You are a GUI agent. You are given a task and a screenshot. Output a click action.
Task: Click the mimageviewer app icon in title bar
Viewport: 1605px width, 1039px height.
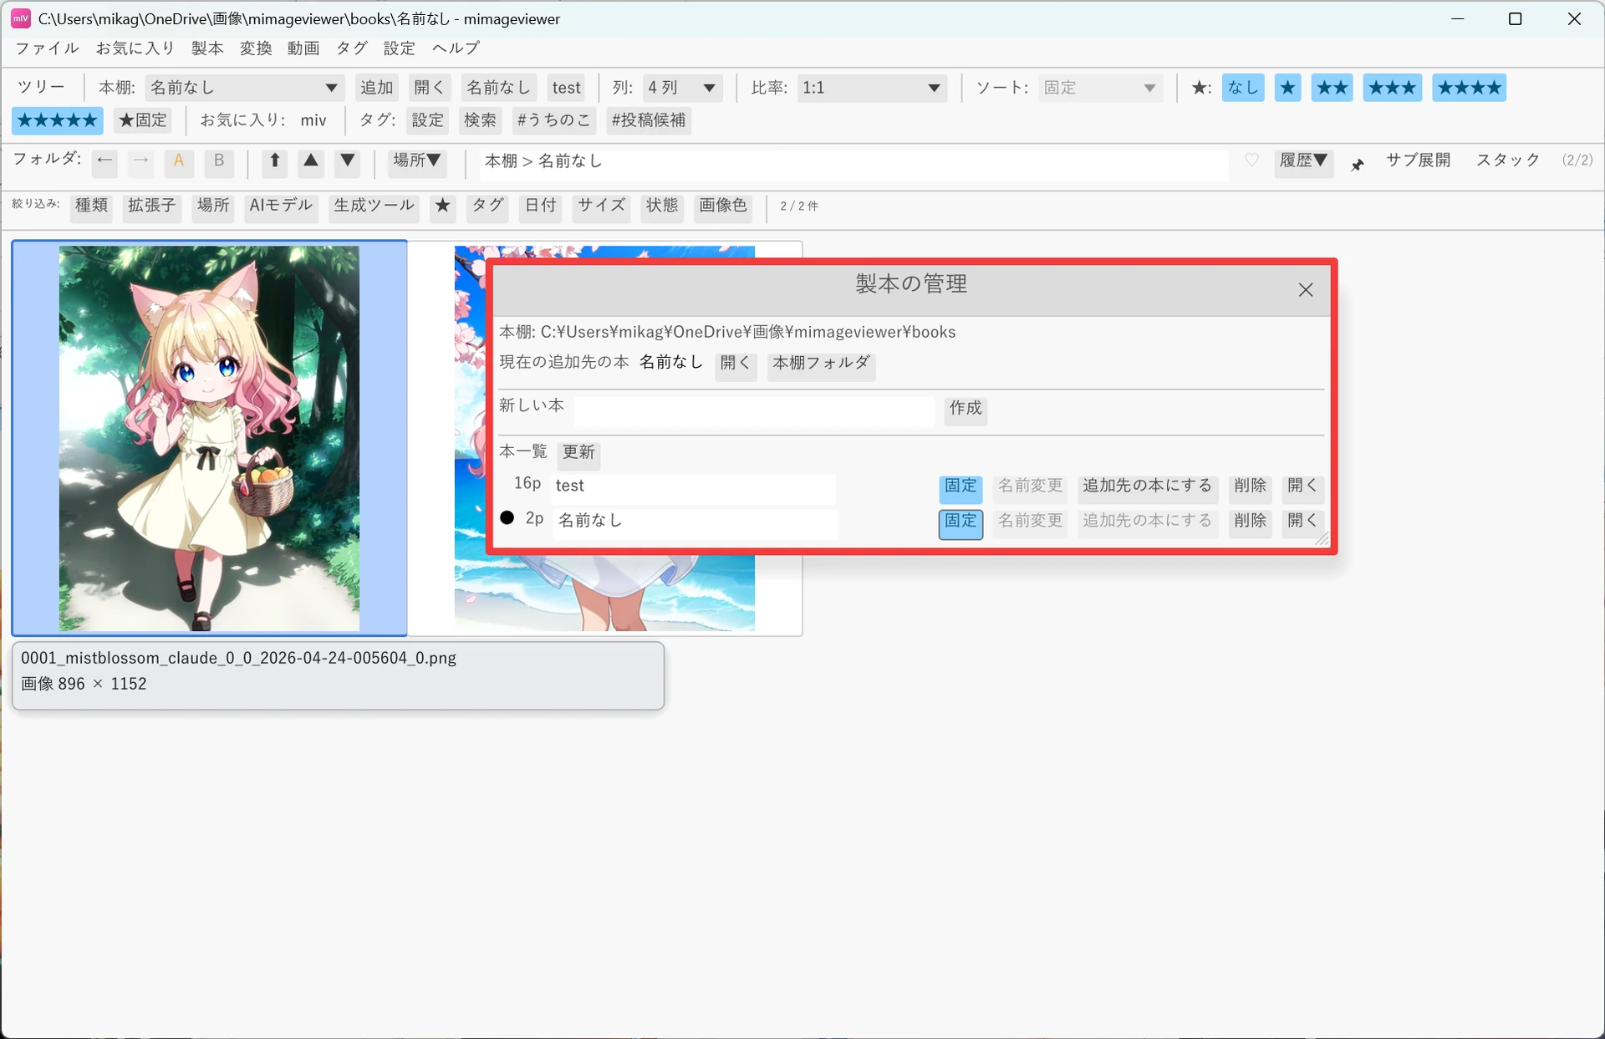pyautogui.click(x=20, y=18)
